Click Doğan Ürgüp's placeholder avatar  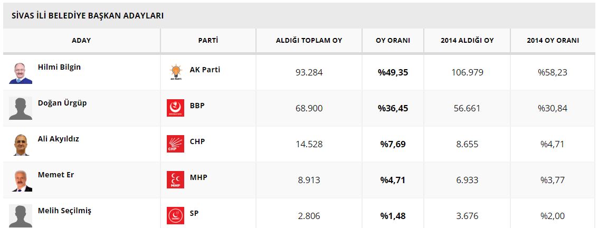tap(21, 108)
